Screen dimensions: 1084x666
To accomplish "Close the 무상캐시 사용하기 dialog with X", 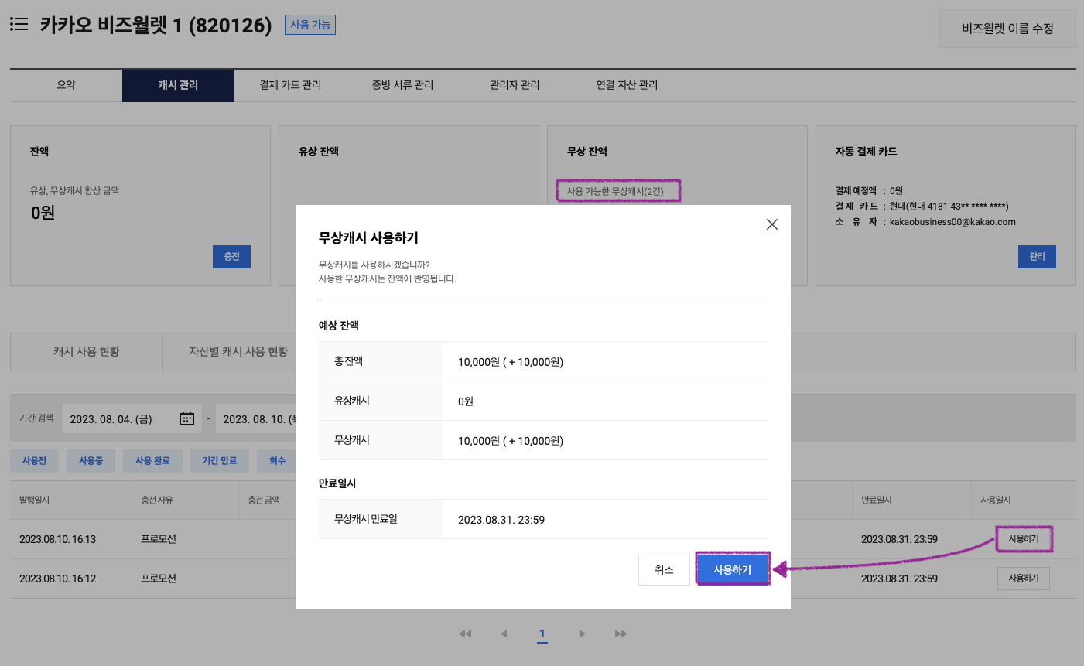I will click(x=771, y=224).
